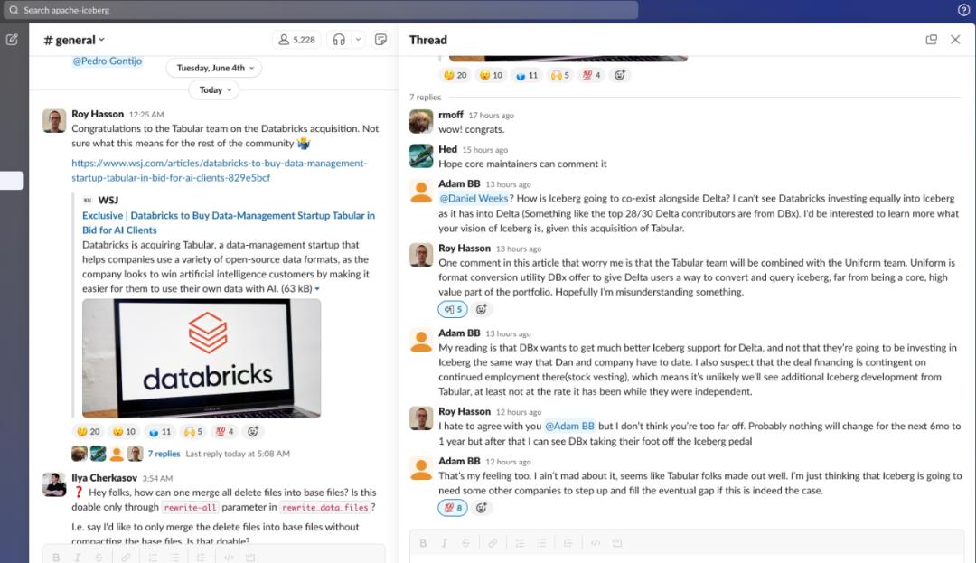976x563 pixels.
Task: Open the canvas icon in channel header
Action: click(381, 40)
